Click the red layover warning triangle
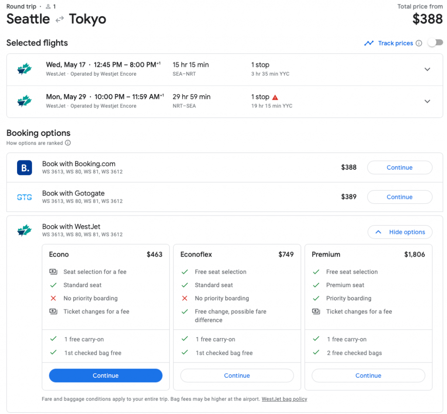Image resolution: width=447 pixels, height=414 pixels. pyautogui.click(x=275, y=97)
